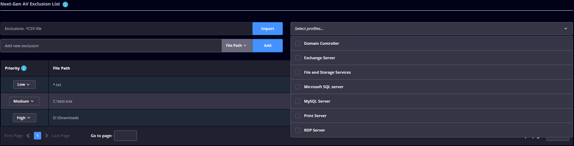The height and width of the screenshot is (146, 574).
Task: Click the Add exclusion button
Action: (268, 45)
